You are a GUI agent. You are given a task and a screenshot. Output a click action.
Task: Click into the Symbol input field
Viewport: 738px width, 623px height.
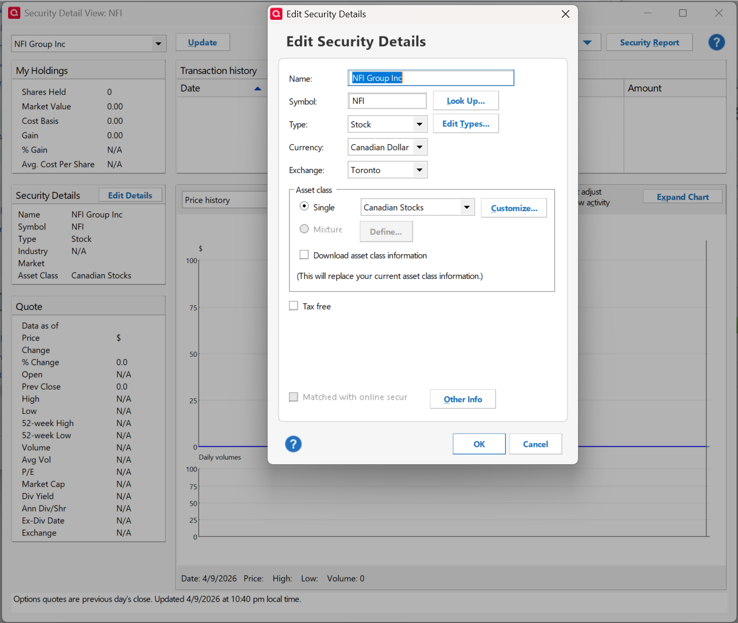[387, 101]
